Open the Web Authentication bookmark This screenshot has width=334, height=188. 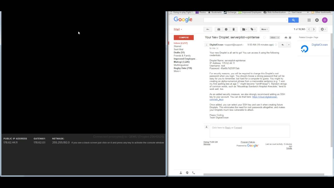click(x=275, y=12)
